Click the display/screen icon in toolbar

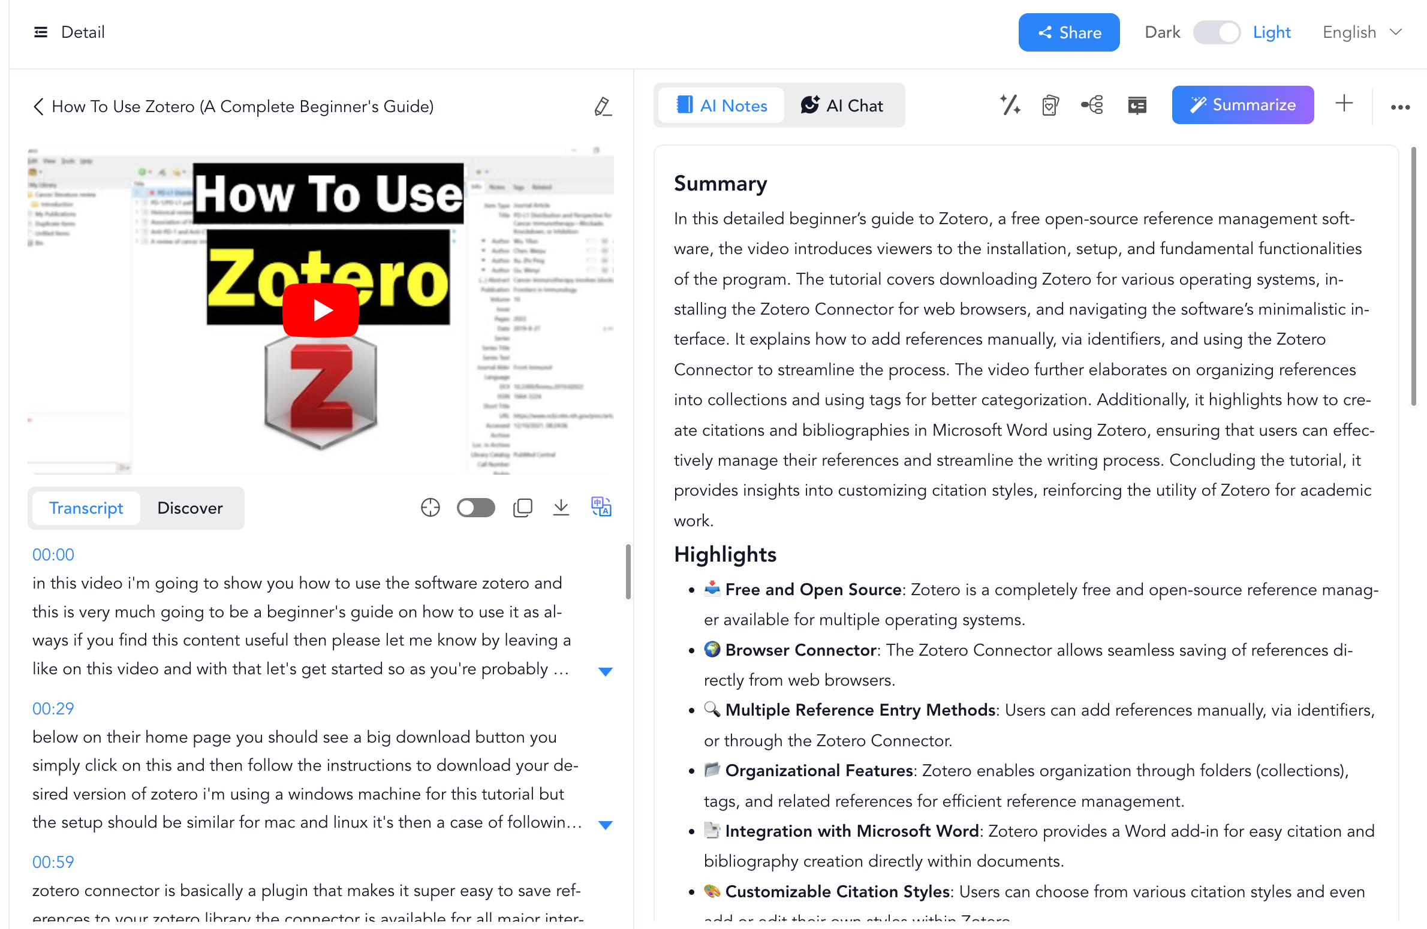[x=1138, y=104]
